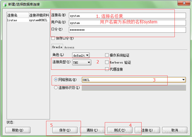
Task: Select the Oracle tab
Action: tap(57, 47)
